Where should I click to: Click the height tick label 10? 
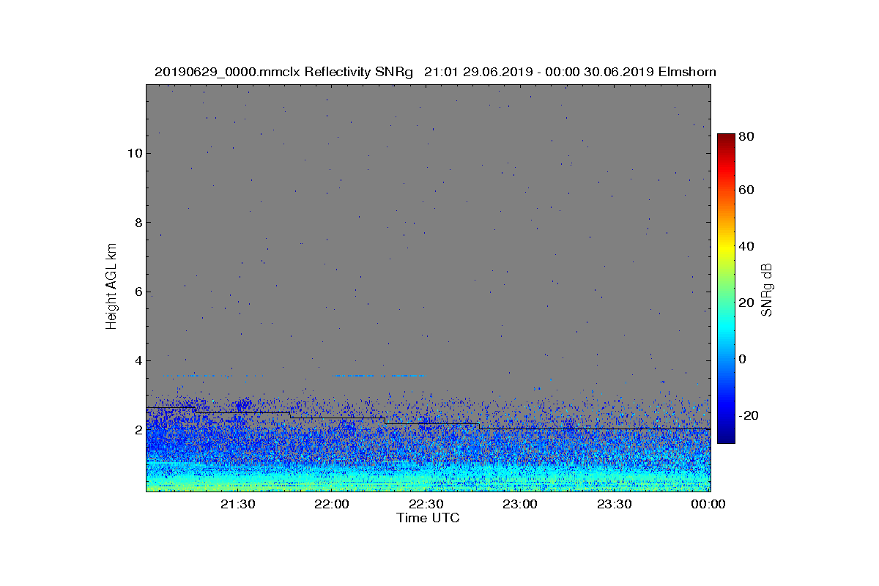[133, 153]
